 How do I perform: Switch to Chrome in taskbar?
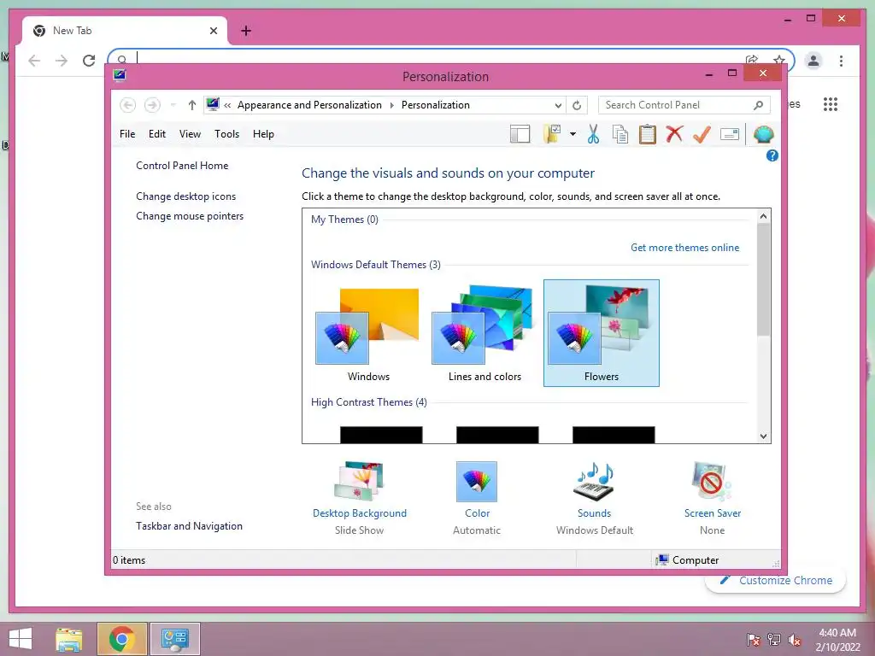click(x=121, y=639)
